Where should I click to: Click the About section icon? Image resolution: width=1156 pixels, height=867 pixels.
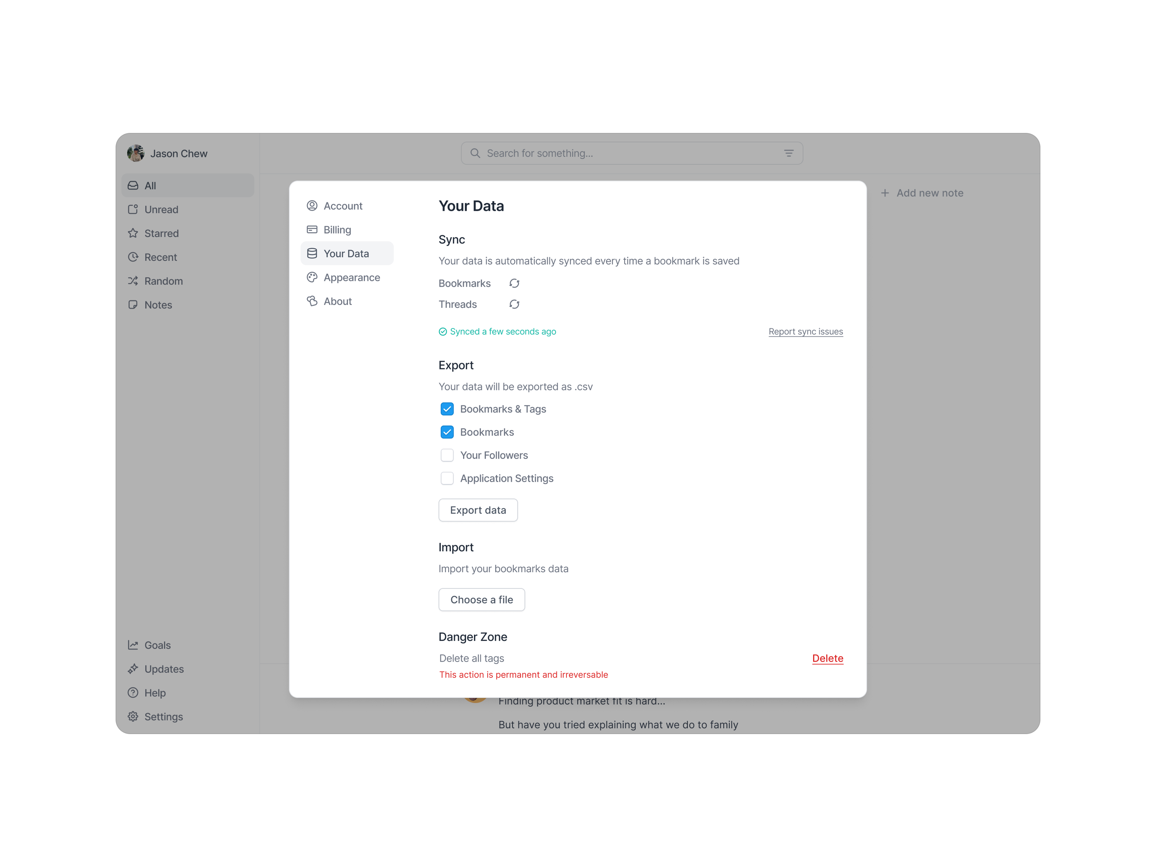pyautogui.click(x=312, y=301)
